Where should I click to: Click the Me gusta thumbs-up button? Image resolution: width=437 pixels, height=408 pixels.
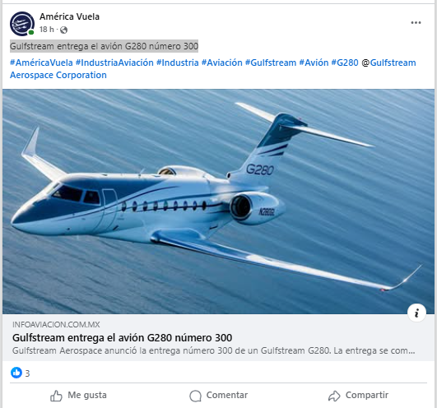pos(78,396)
